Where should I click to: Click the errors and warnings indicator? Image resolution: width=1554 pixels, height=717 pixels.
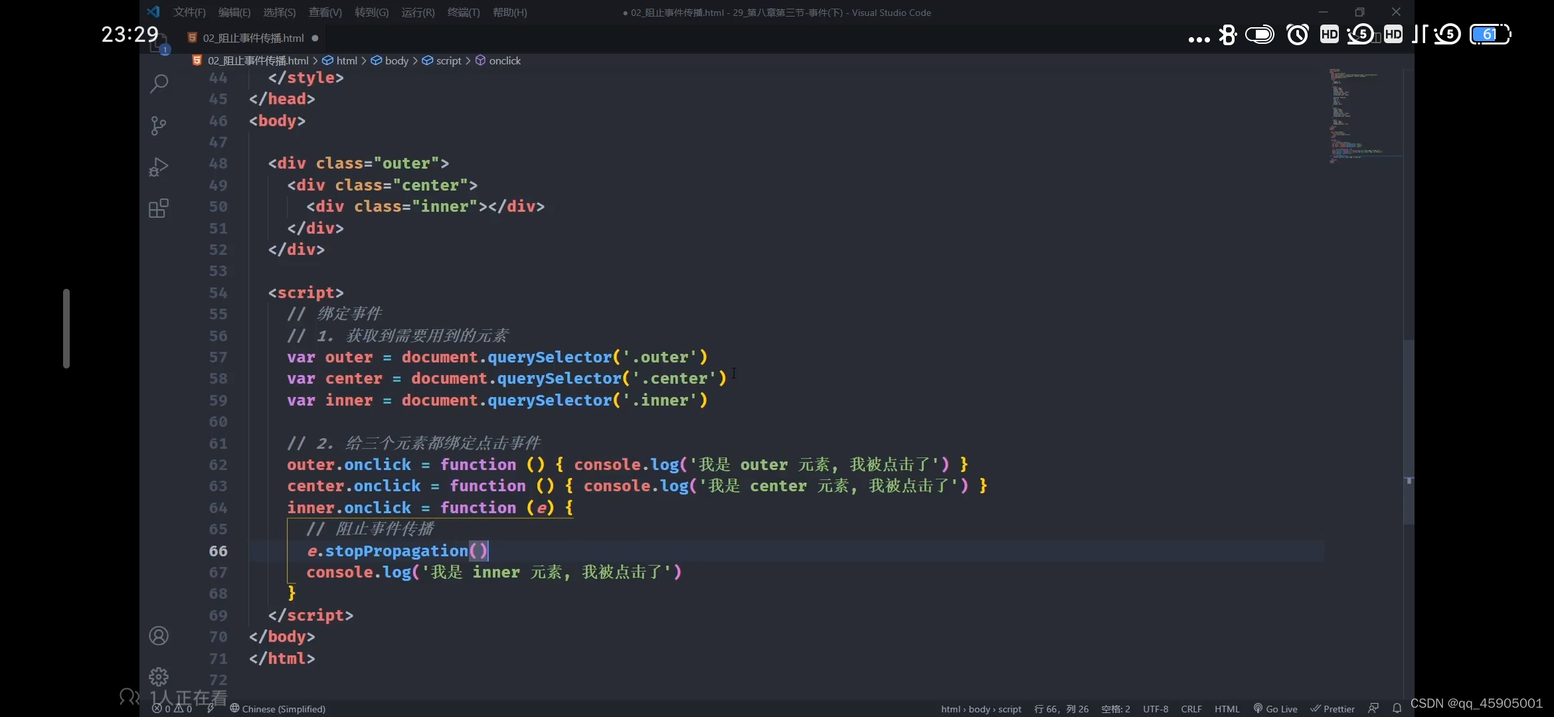[171, 708]
